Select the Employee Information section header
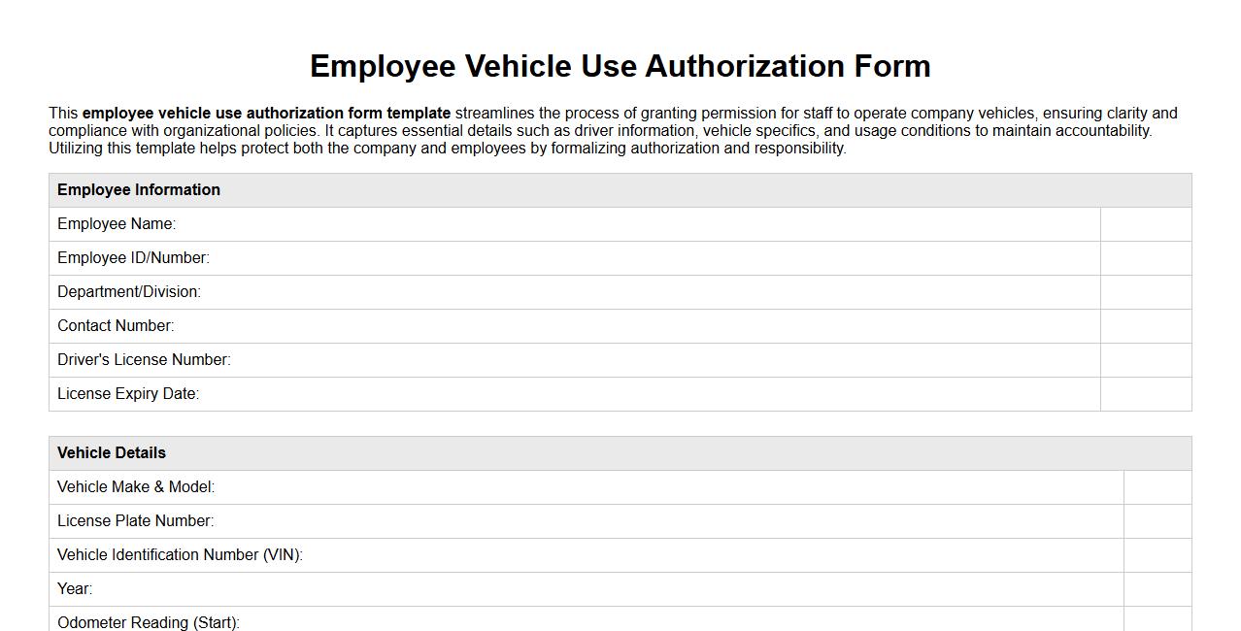The height and width of the screenshot is (631, 1241). point(139,189)
